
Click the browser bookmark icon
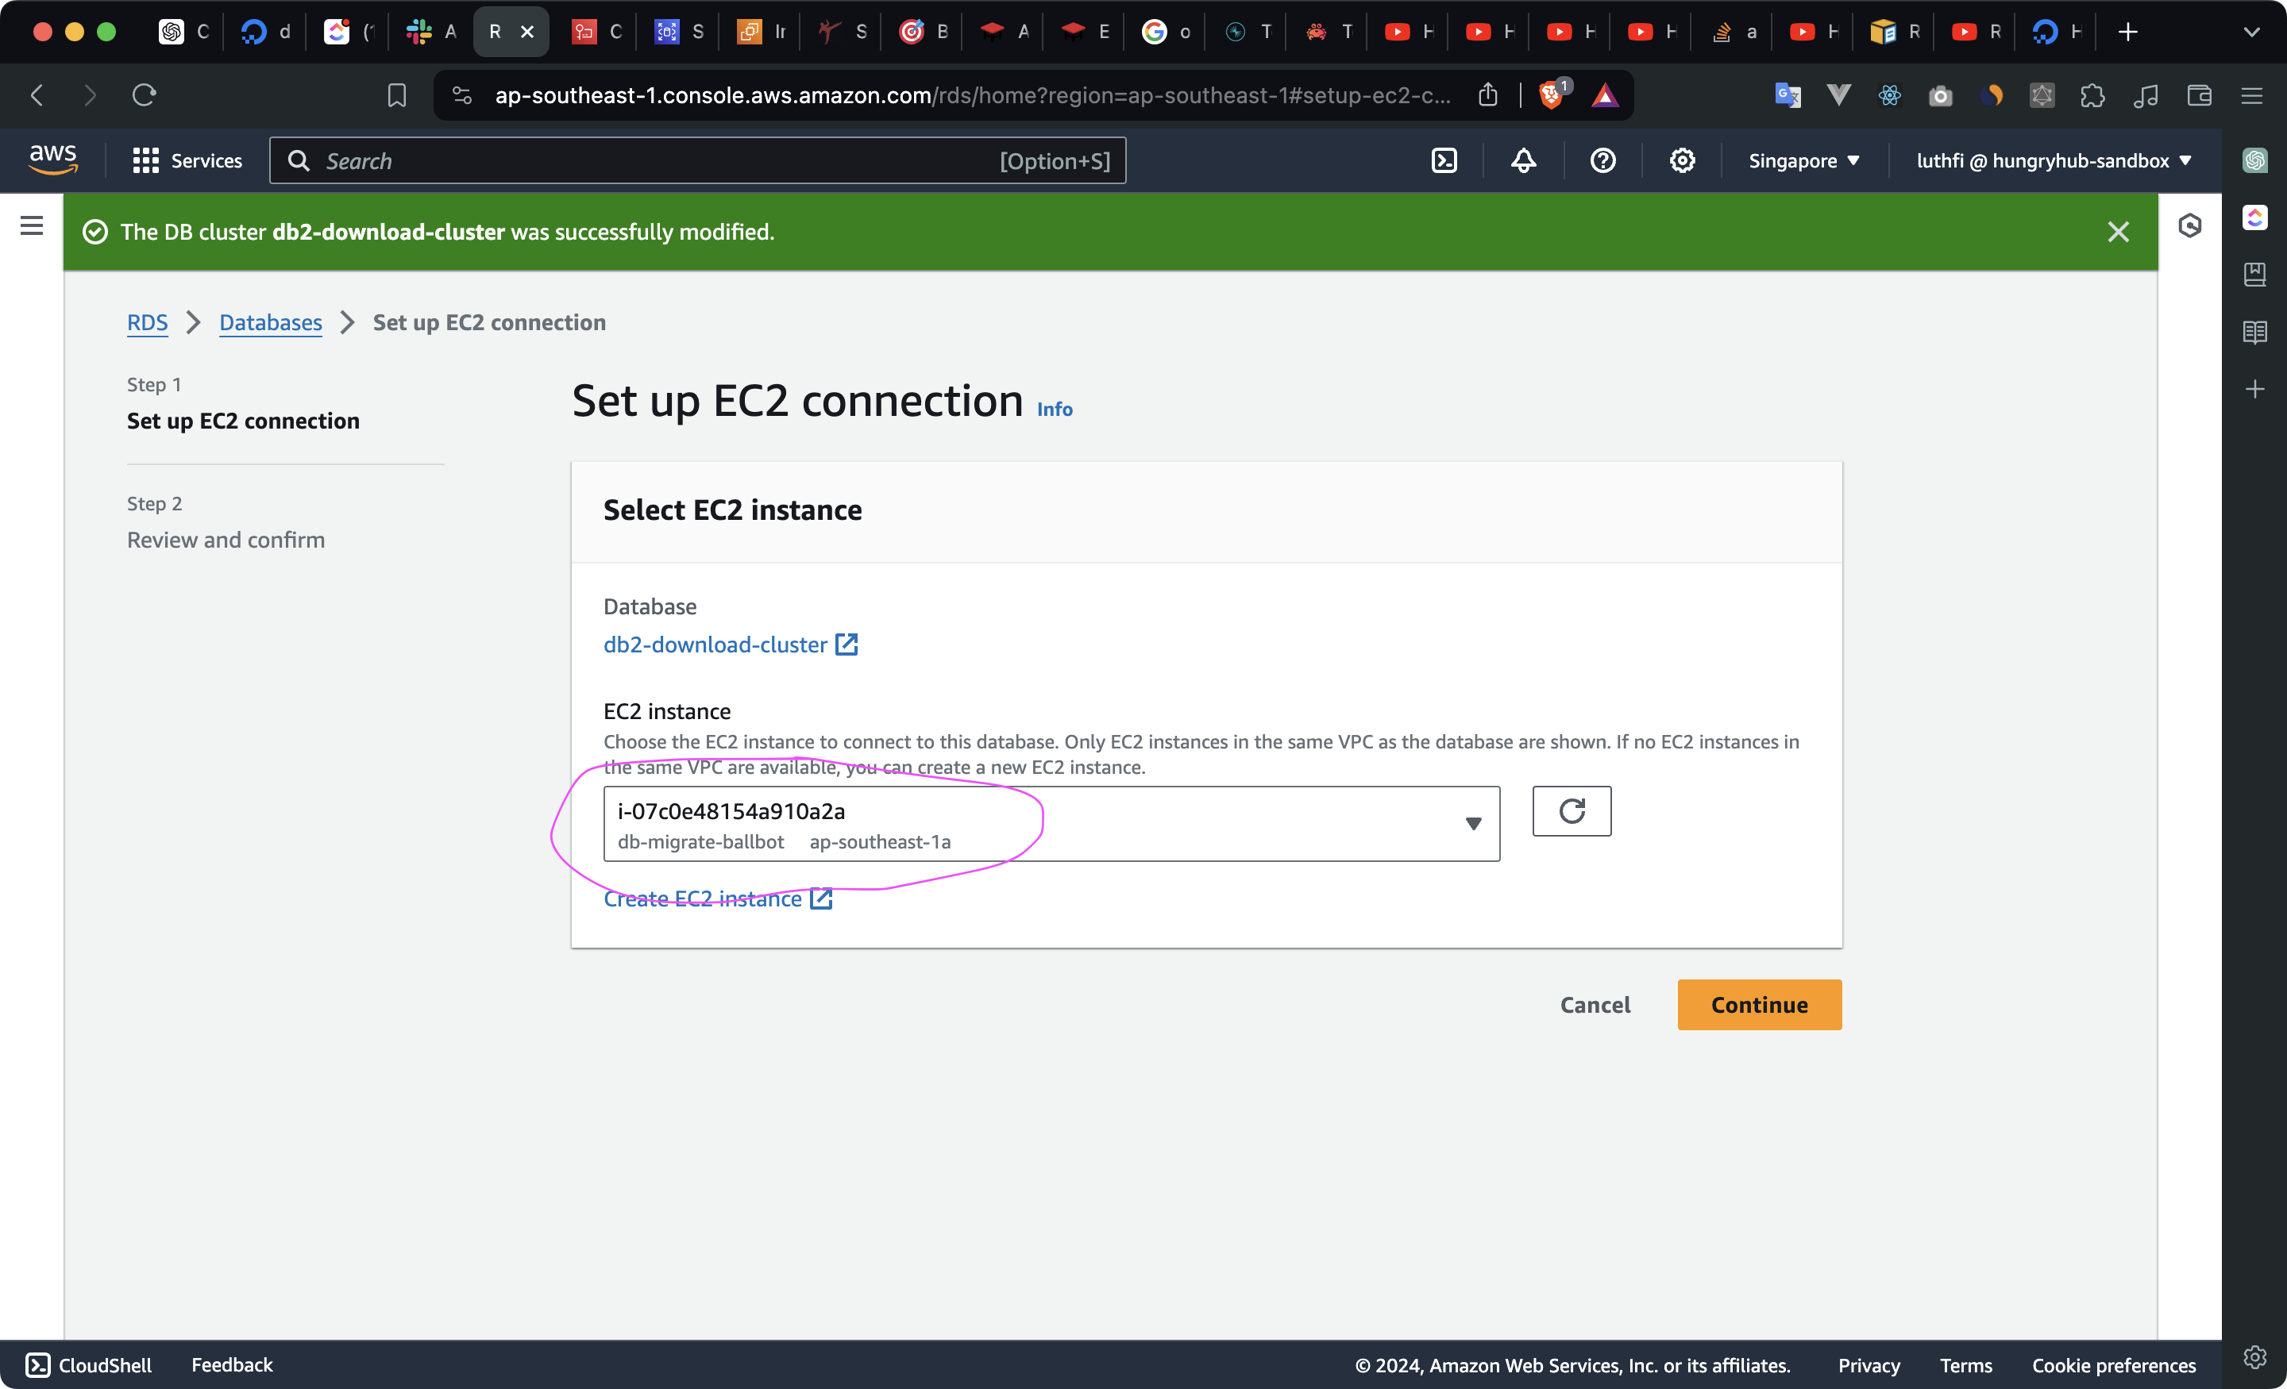tap(396, 94)
